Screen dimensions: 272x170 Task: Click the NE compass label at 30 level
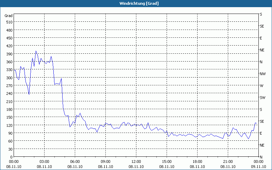(262, 145)
